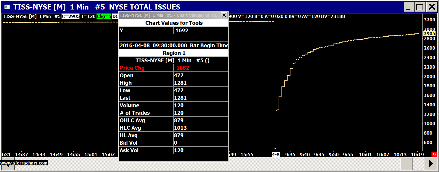Click the -1882 price change value
The image size is (439, 172).
tap(181, 68)
